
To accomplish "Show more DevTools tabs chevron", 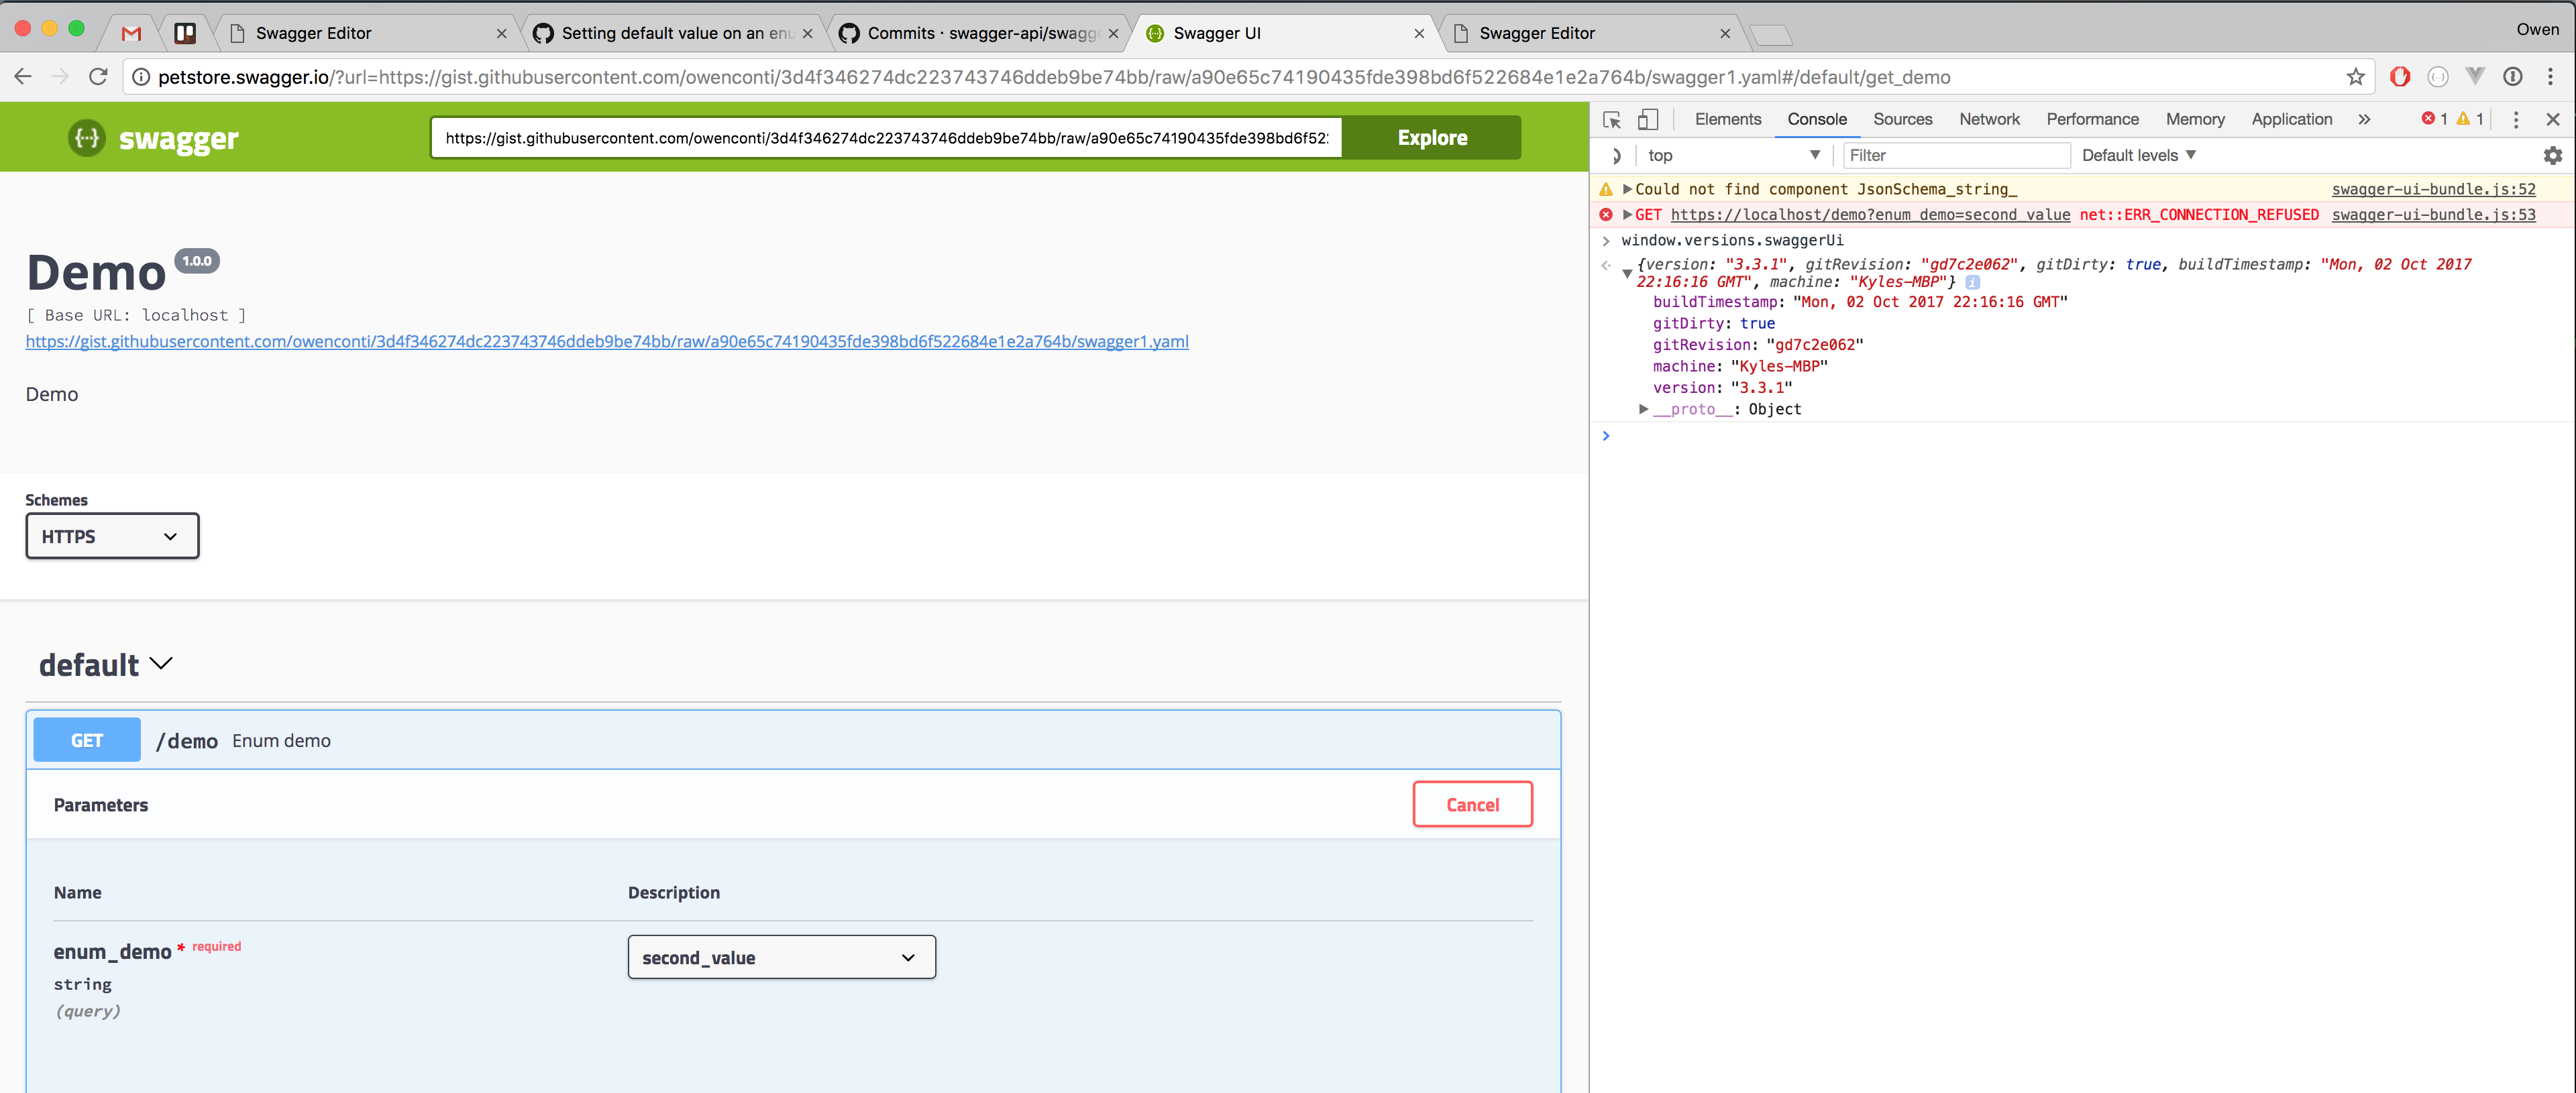I will (x=2364, y=120).
